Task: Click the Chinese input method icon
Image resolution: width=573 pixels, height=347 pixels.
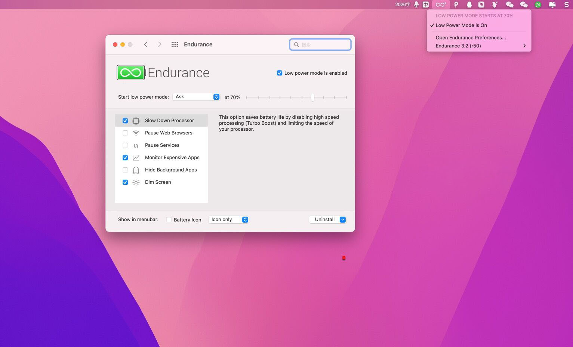Action: pos(426,4)
